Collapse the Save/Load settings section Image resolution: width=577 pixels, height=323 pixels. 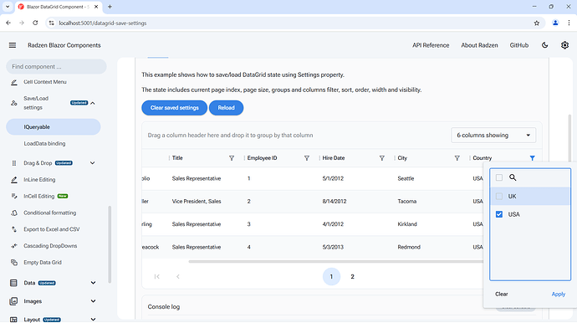pos(92,103)
